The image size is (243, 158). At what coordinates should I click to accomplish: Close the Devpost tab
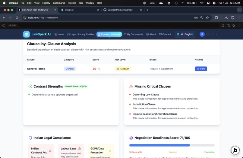point(98,10)
